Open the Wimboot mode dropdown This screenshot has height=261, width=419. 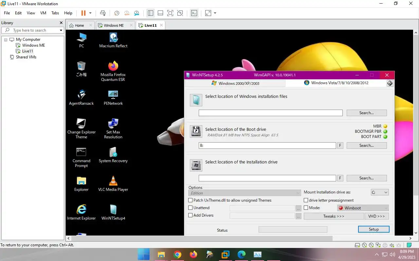tap(363, 208)
